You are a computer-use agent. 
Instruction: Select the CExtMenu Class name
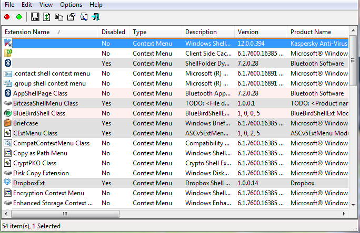pyautogui.click(x=35, y=133)
